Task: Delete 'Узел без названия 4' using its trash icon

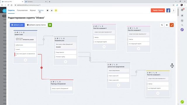Action: 103,26
